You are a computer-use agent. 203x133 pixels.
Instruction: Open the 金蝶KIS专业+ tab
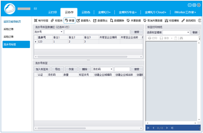[128, 12]
